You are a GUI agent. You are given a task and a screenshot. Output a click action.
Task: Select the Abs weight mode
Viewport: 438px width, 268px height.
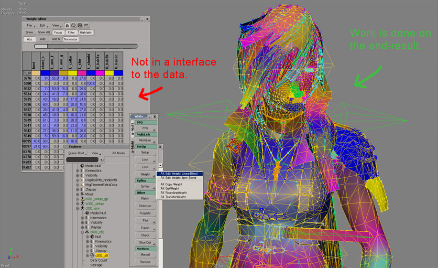pos(29,39)
